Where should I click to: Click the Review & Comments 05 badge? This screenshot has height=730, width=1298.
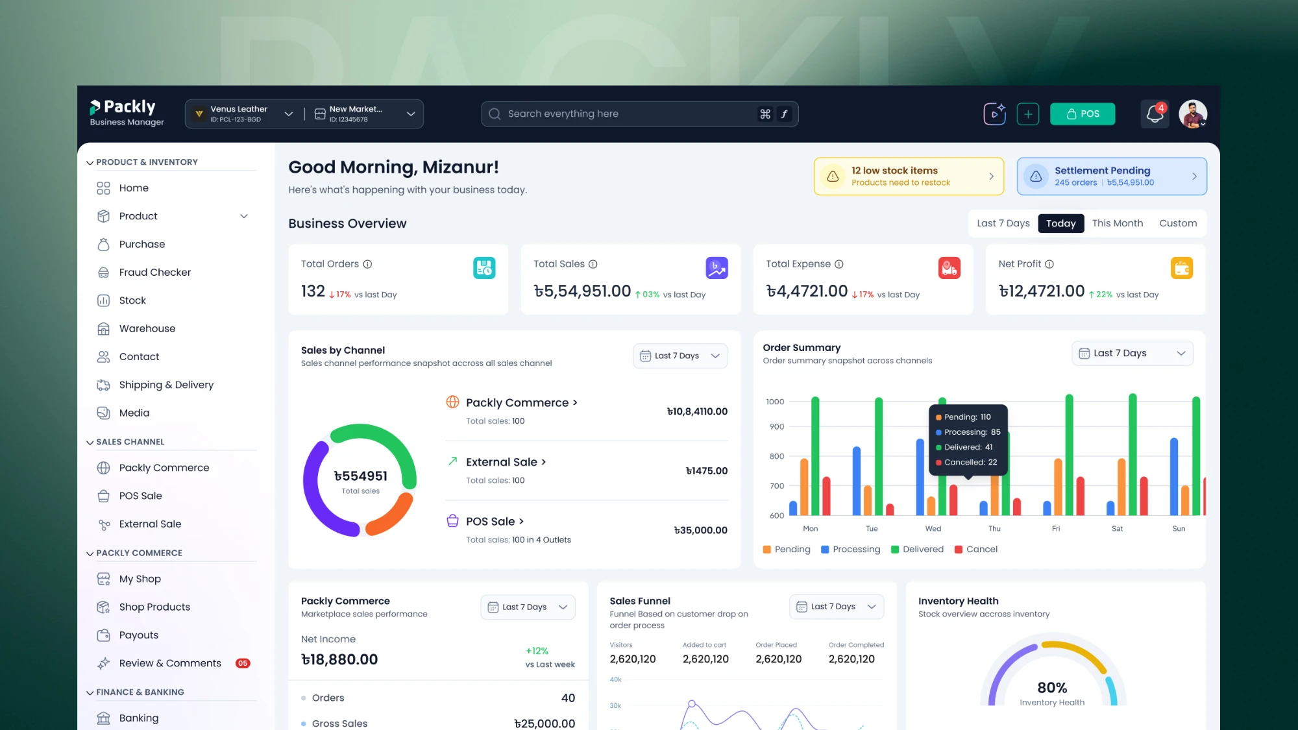[x=243, y=663]
